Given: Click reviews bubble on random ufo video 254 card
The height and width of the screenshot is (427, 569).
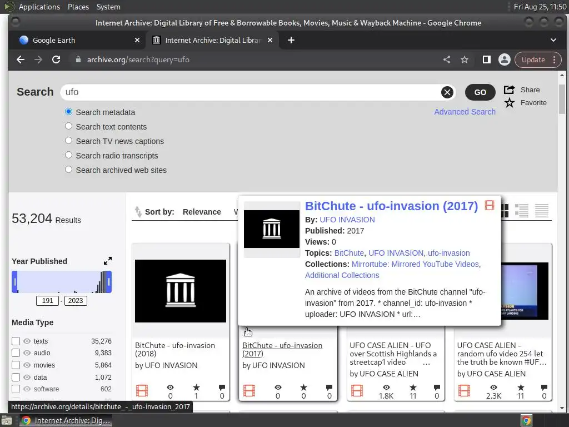Looking at the screenshot, I should pos(544,388).
